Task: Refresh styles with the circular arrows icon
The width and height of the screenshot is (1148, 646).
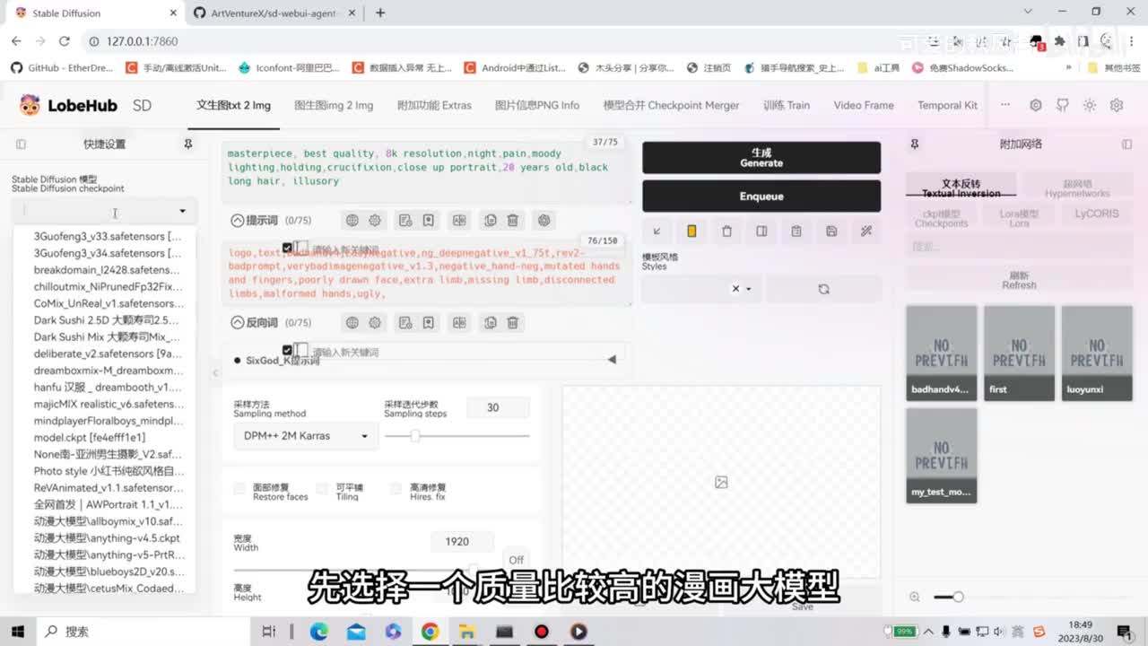Action: coord(823,289)
